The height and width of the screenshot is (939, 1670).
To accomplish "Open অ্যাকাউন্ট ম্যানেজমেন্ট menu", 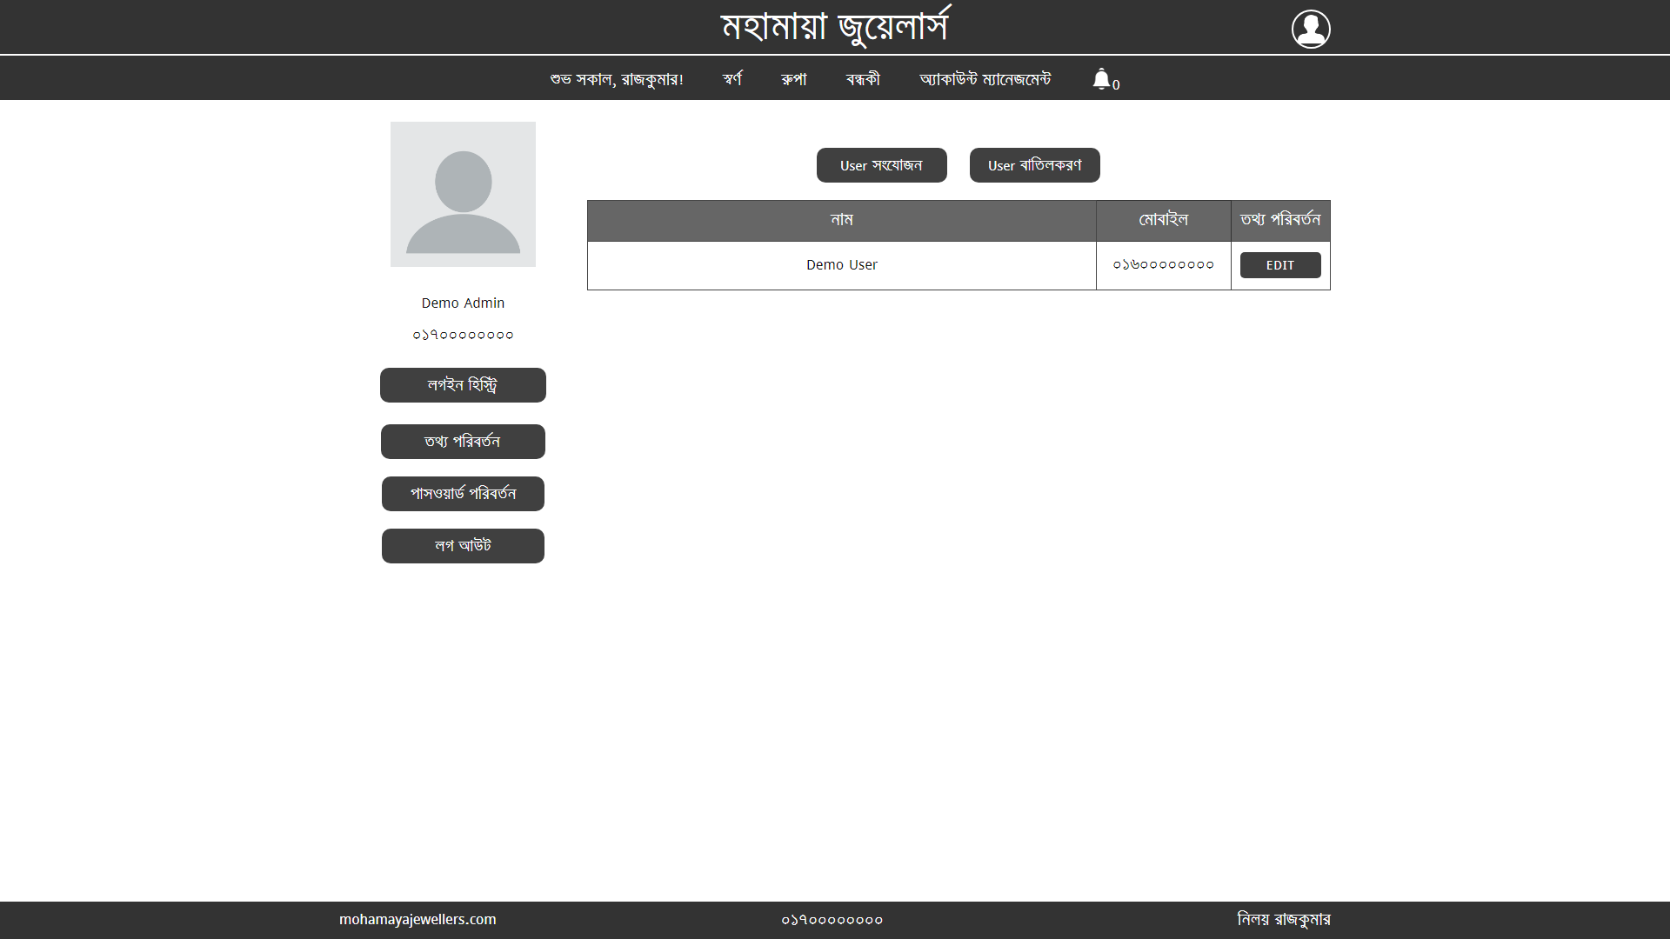I will (x=985, y=79).
